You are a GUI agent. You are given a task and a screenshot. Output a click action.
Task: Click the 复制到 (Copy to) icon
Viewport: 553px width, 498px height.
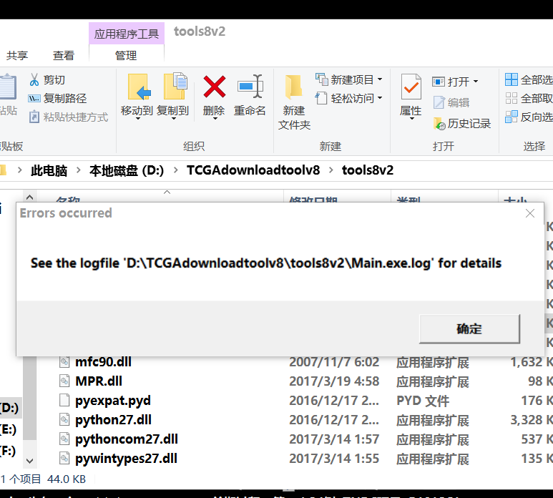coord(172,87)
